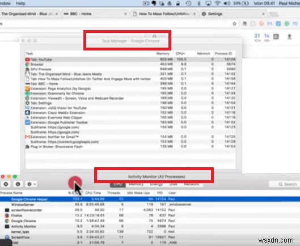Select the kernel_task process row

point(150,232)
